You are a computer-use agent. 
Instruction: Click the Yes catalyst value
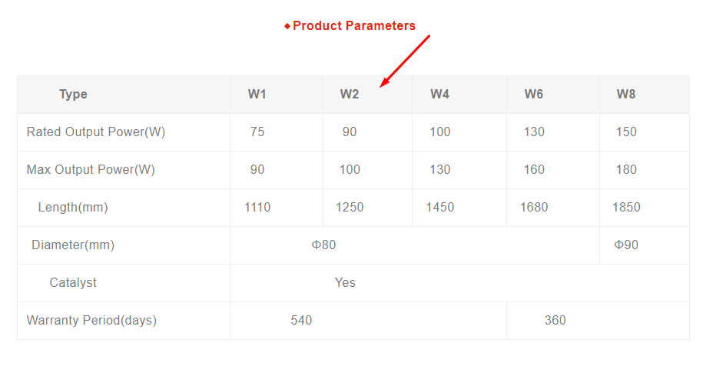tap(345, 282)
